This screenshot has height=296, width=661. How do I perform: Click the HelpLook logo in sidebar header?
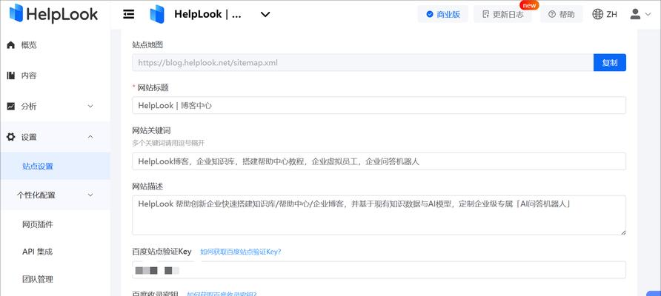53,14
